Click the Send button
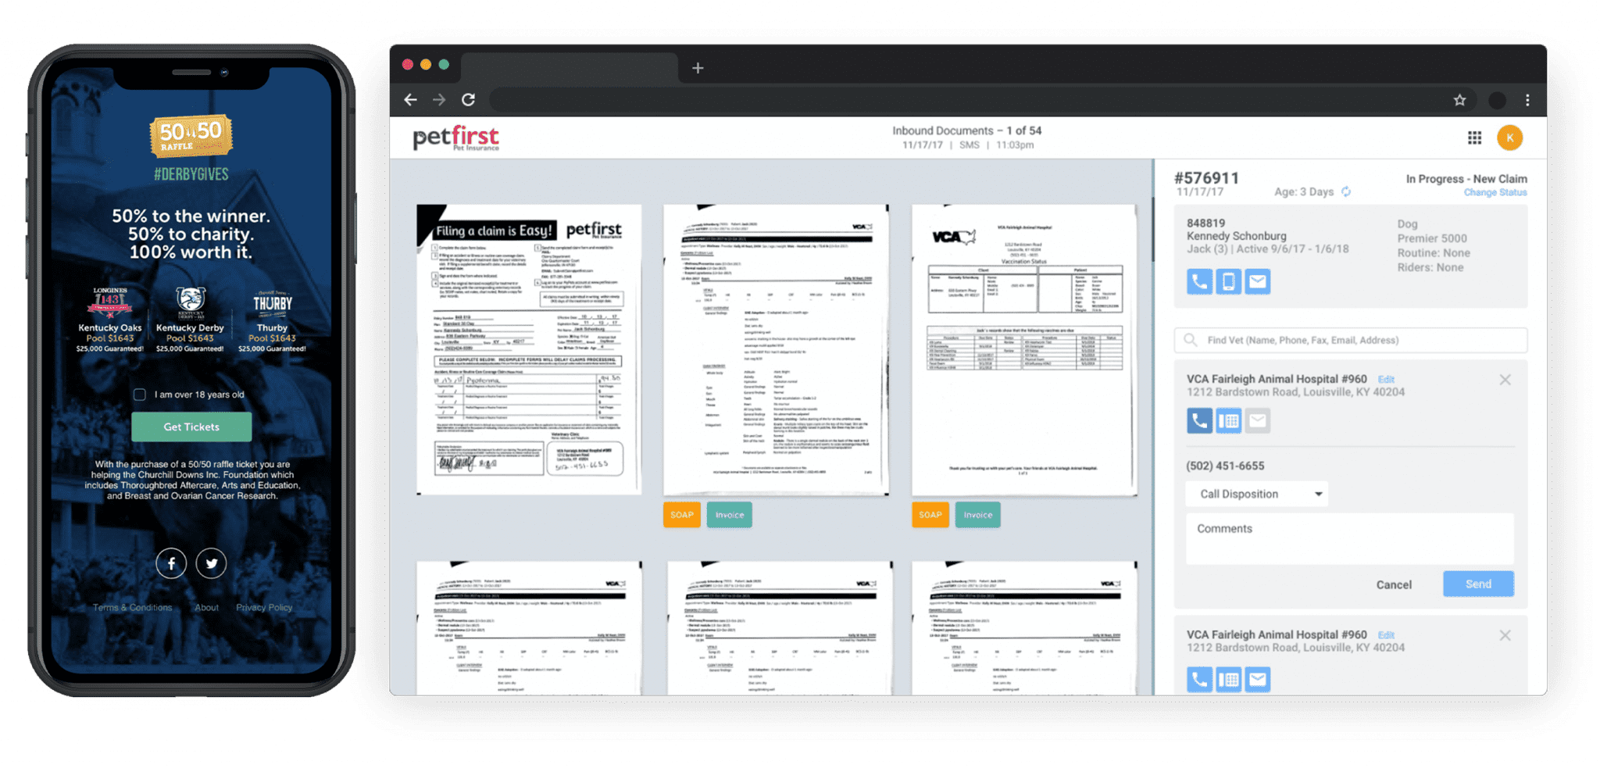The height and width of the screenshot is (768, 1600). pos(1478,584)
